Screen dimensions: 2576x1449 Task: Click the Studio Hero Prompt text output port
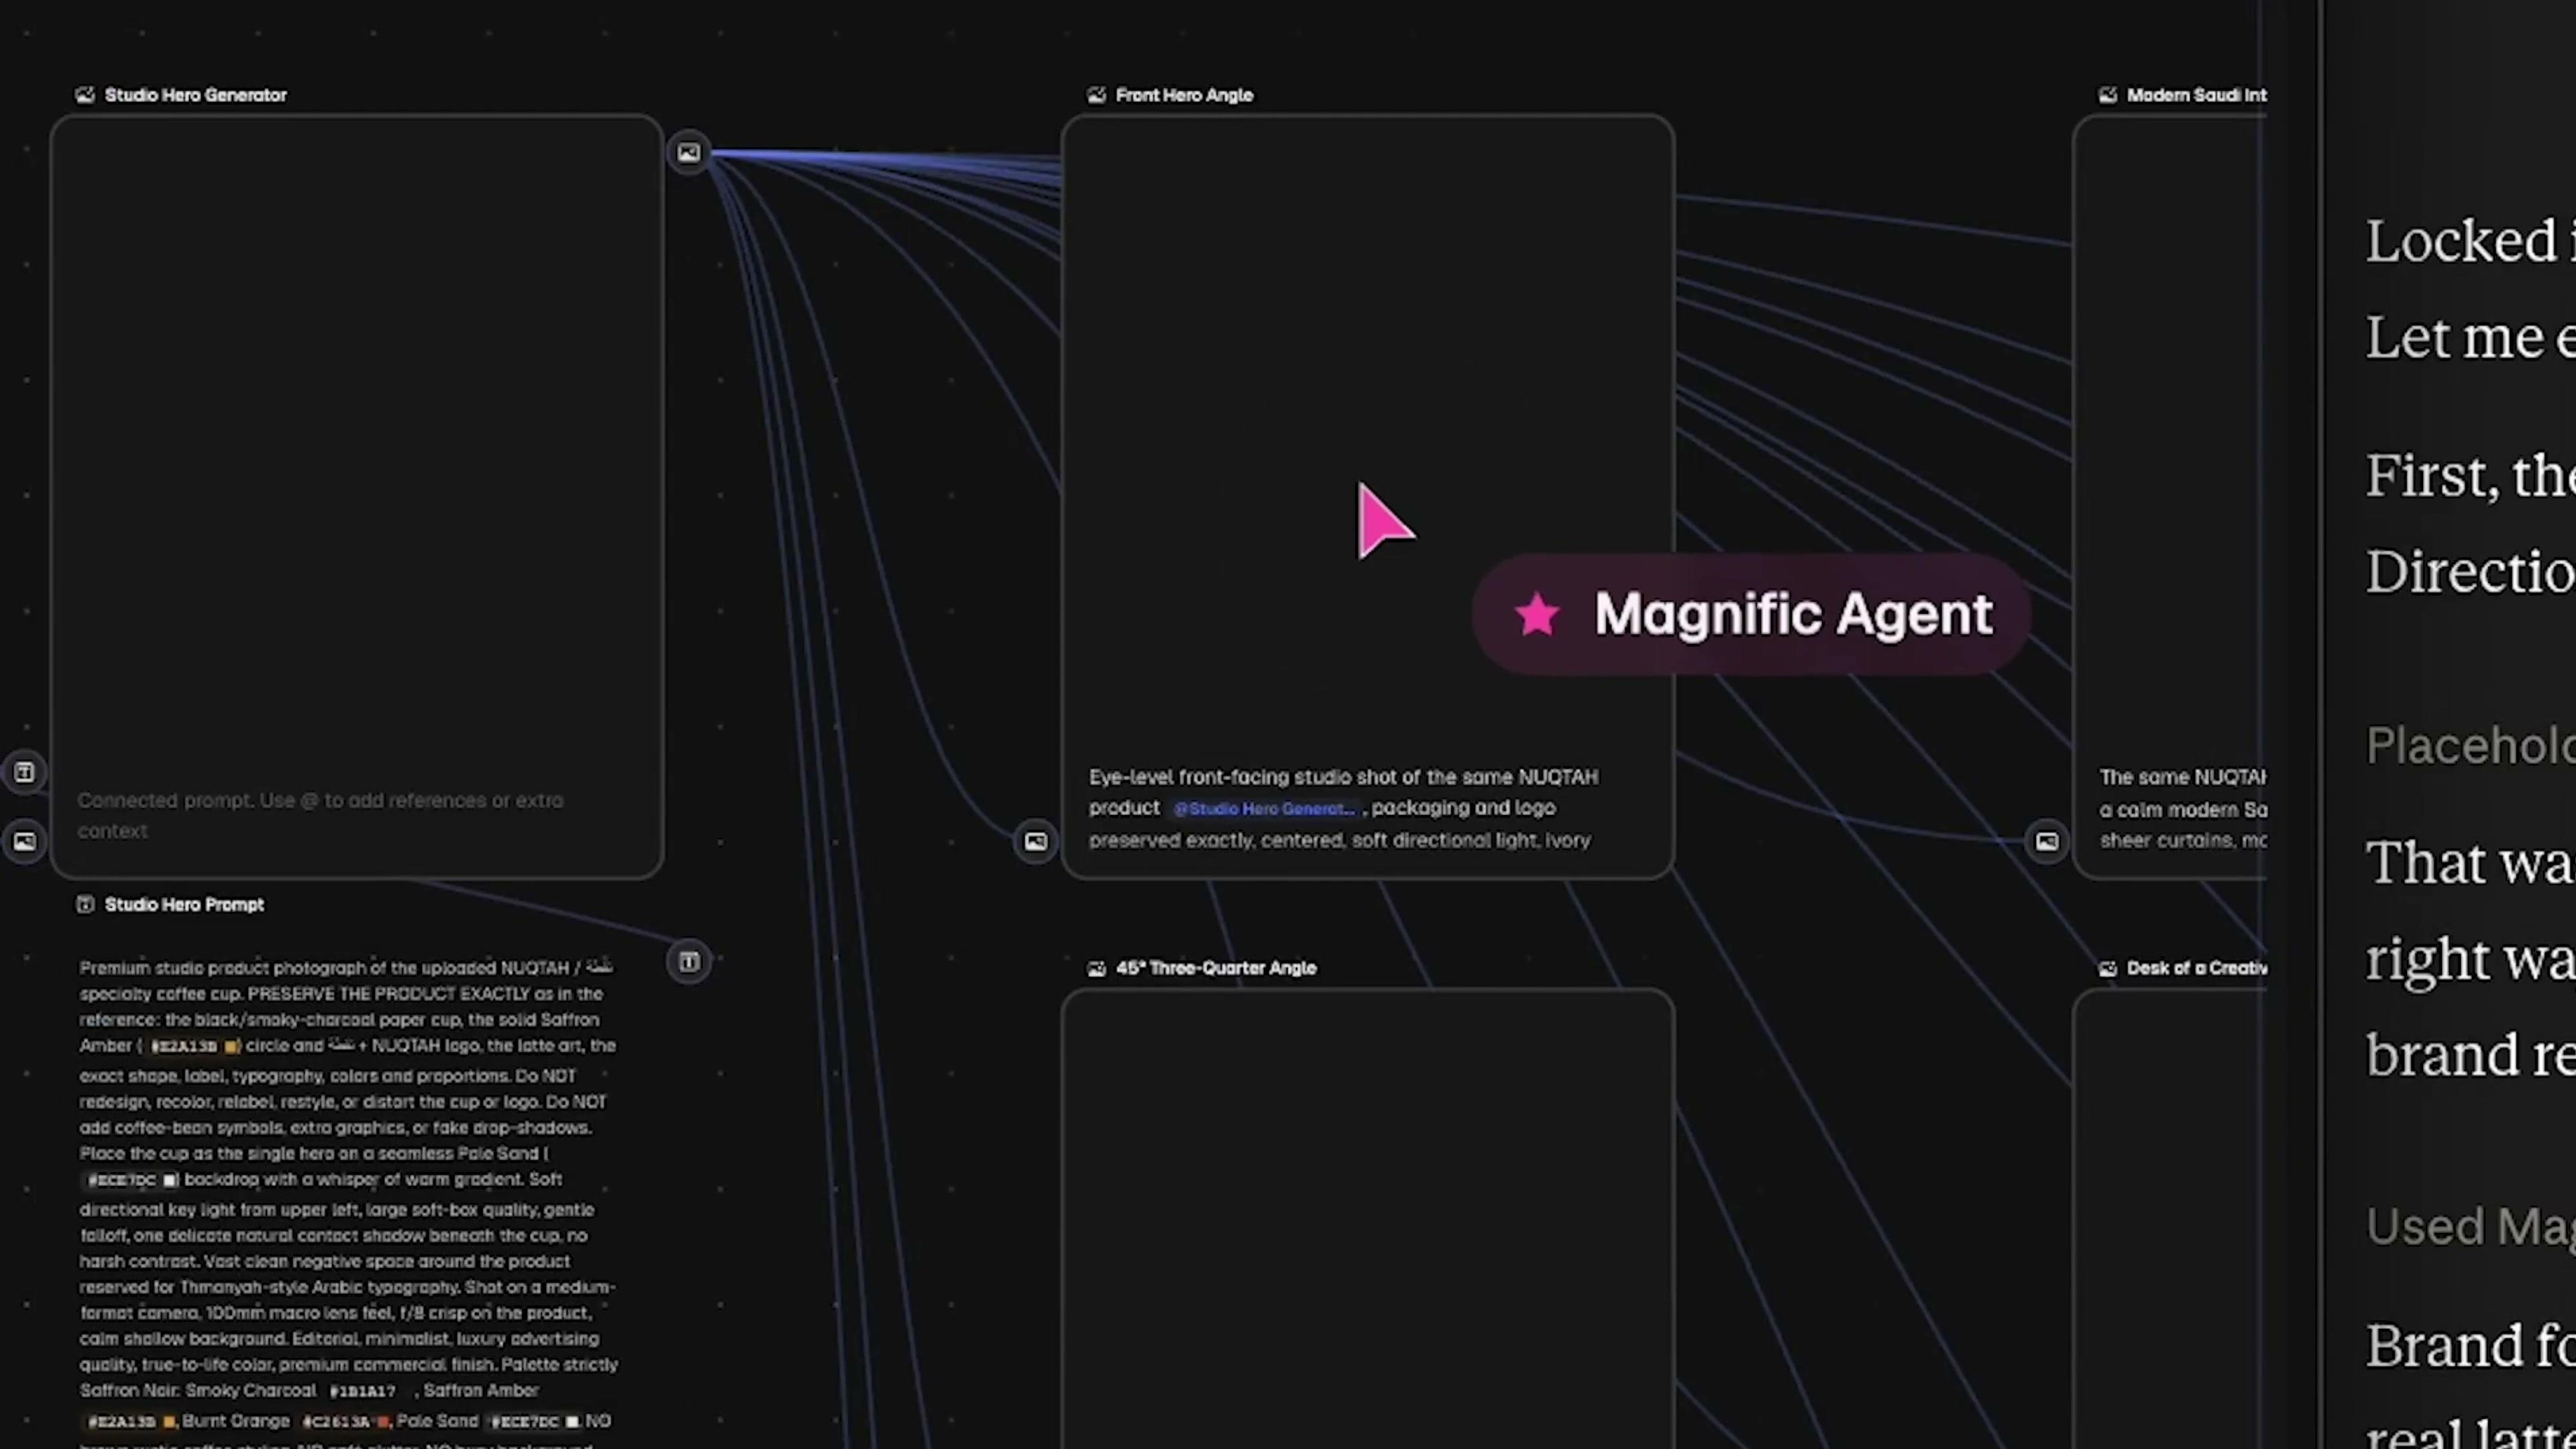(689, 962)
